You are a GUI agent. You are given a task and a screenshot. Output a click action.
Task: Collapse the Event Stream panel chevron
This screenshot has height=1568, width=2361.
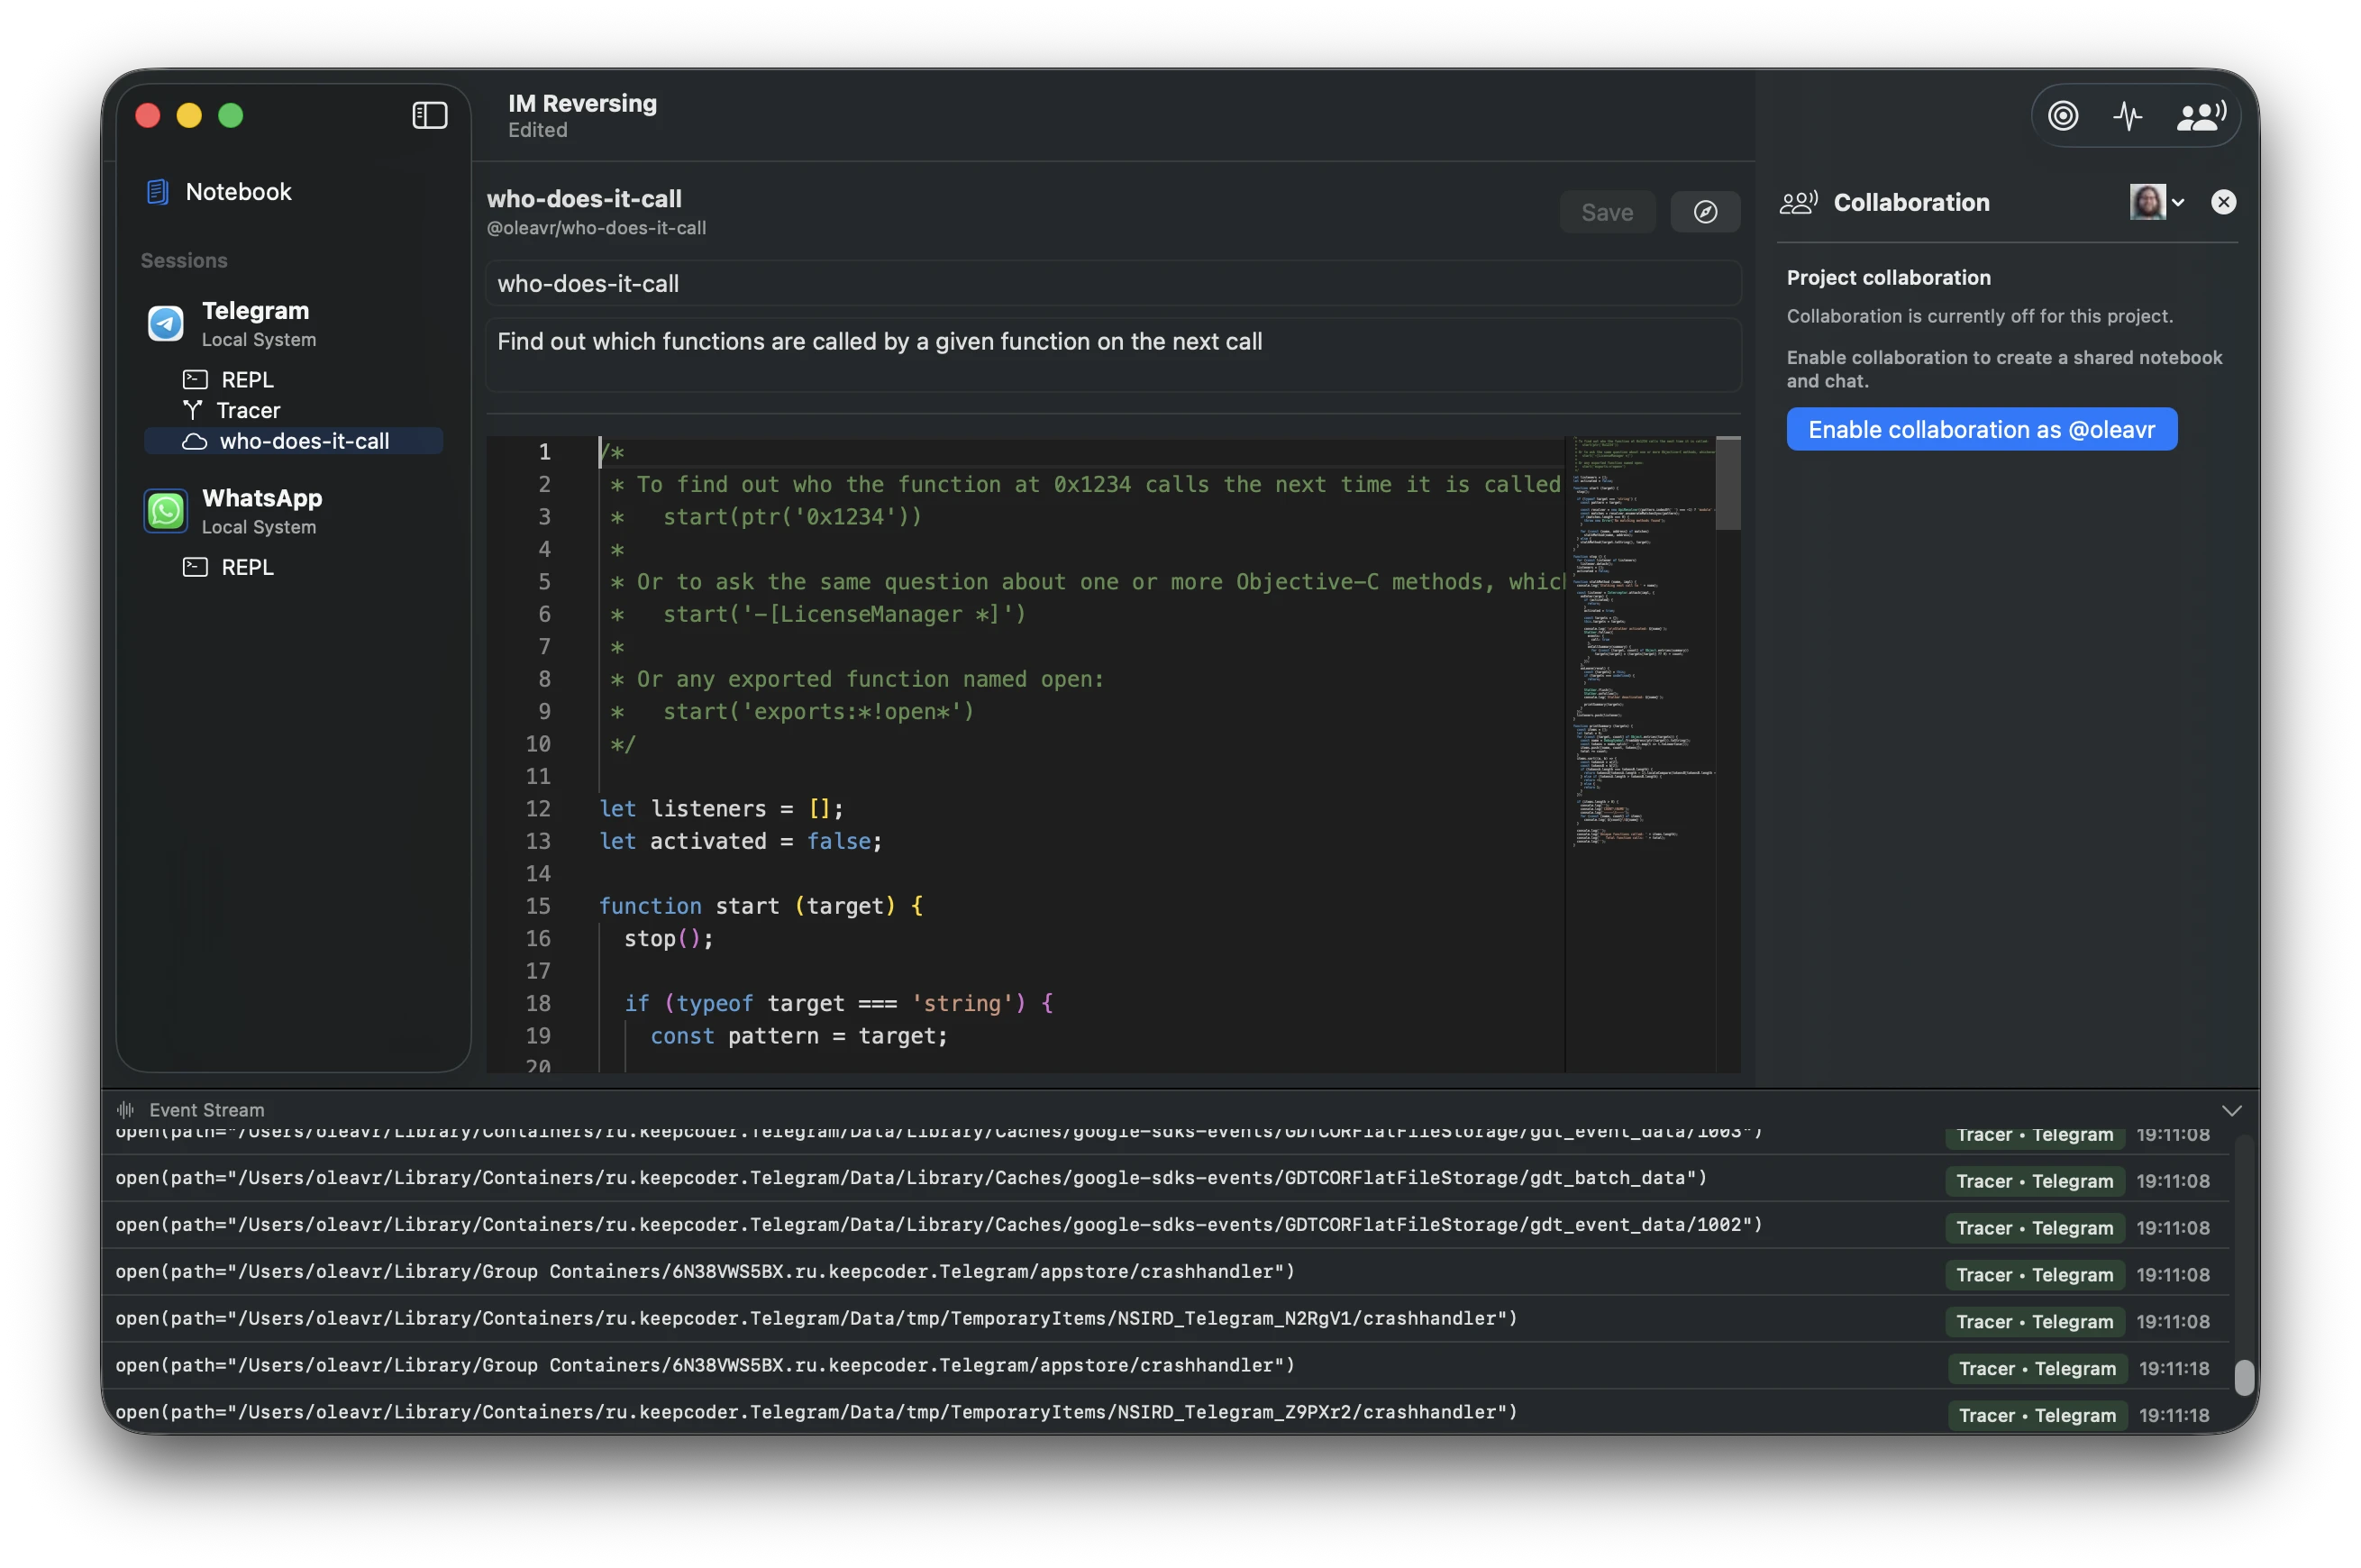(2232, 1110)
